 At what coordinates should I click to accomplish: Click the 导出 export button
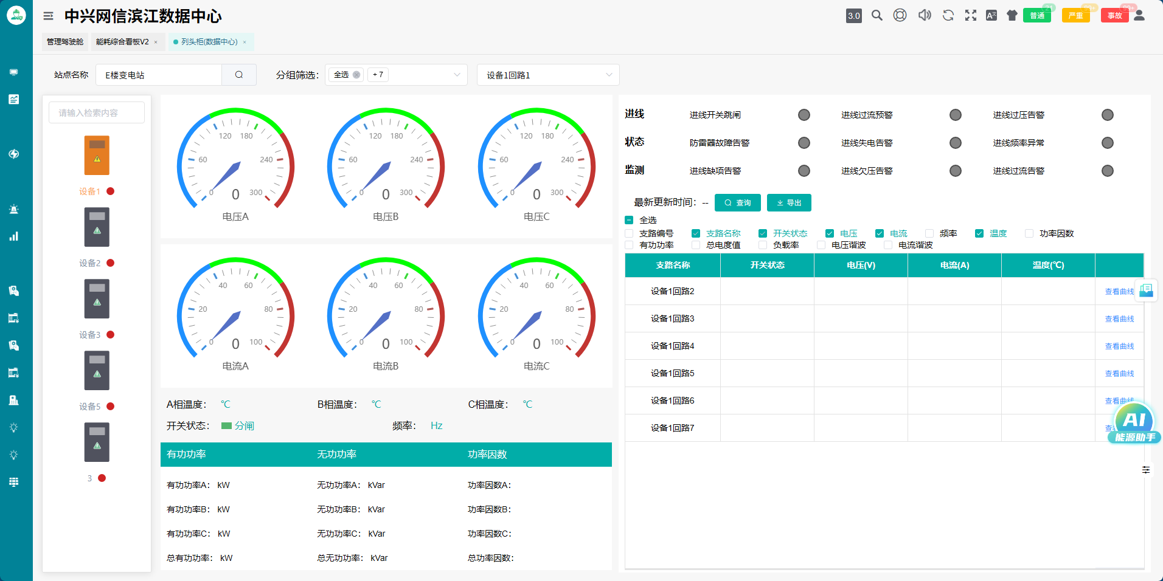(x=789, y=203)
